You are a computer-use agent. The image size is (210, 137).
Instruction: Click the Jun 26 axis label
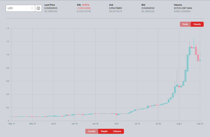coord(95,124)
